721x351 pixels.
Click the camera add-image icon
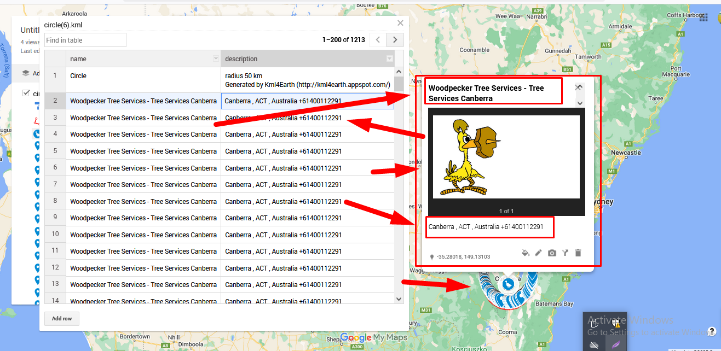coord(552,253)
